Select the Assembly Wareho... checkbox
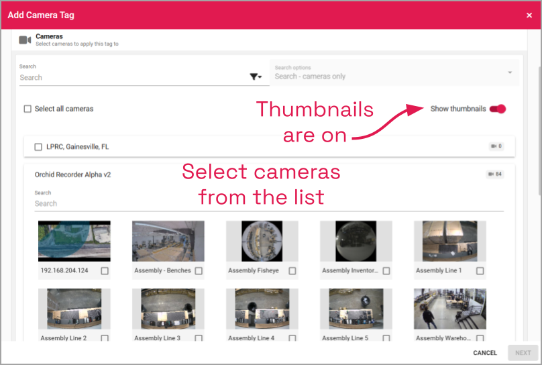The width and height of the screenshot is (542, 365). 480,338
